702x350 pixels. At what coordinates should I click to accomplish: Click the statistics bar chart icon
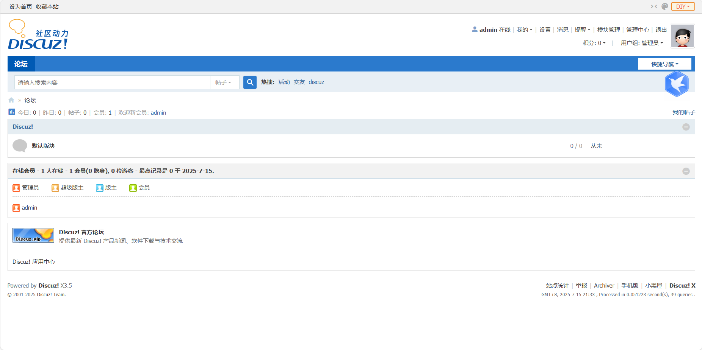[x=12, y=112]
